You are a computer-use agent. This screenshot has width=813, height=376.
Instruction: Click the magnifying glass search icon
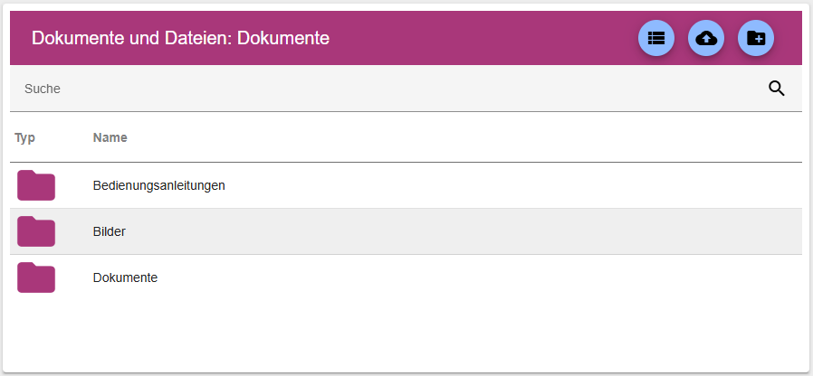[777, 89]
